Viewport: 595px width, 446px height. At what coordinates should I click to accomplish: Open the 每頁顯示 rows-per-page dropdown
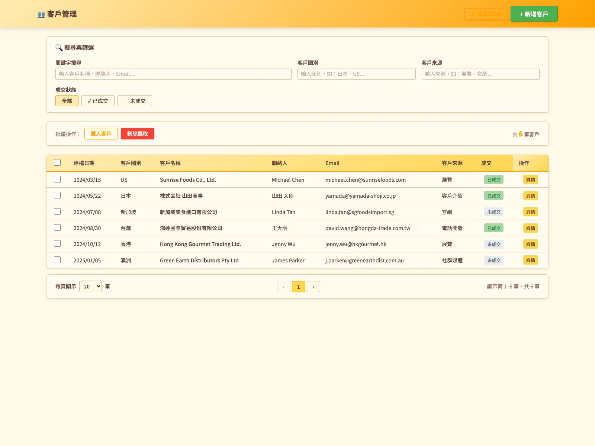(x=90, y=286)
